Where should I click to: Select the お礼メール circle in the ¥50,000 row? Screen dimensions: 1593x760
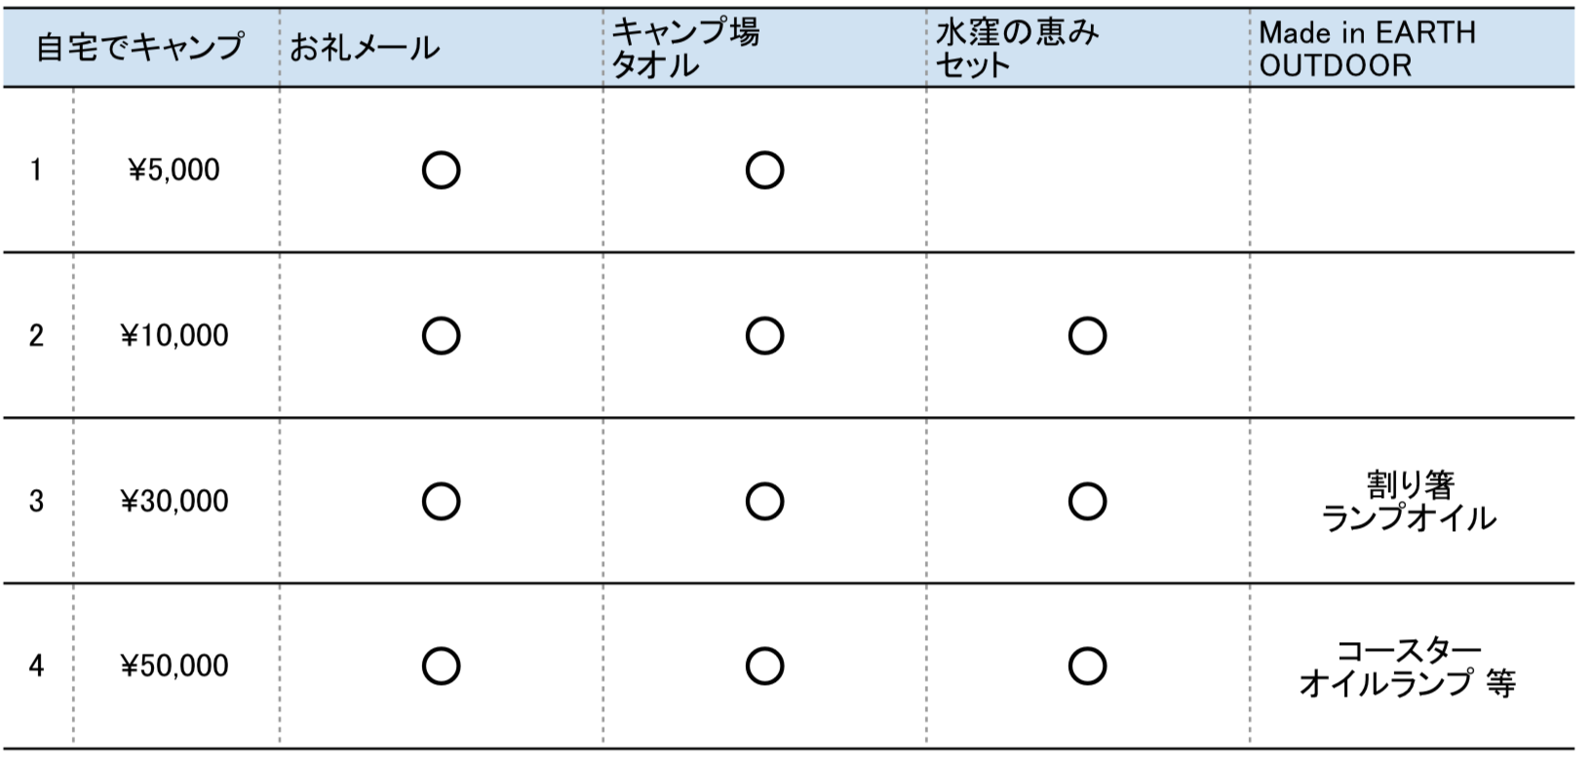pyautogui.click(x=441, y=666)
